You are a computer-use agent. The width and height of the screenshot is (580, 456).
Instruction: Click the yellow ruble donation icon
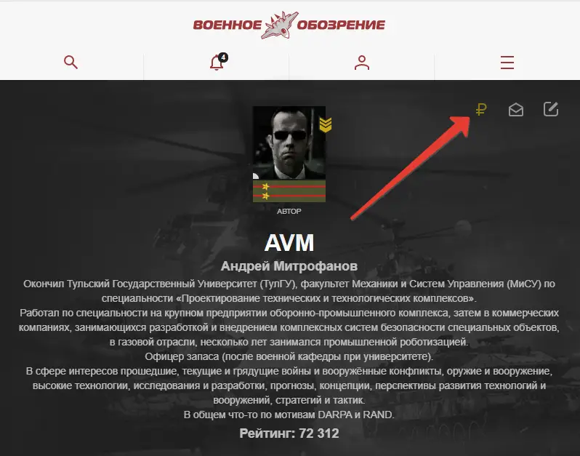[481, 110]
